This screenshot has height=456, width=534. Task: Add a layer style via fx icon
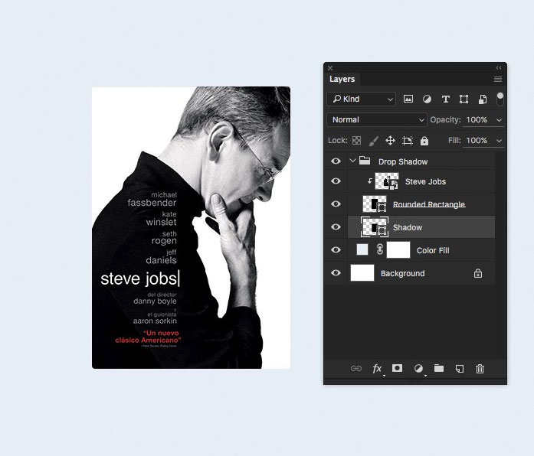377,369
